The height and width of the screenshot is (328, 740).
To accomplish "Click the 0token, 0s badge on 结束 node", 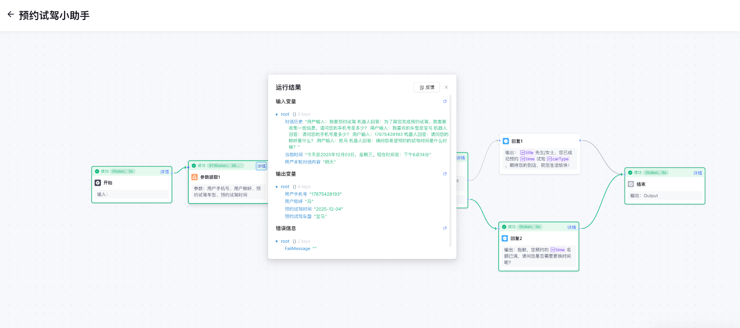I will pos(656,172).
